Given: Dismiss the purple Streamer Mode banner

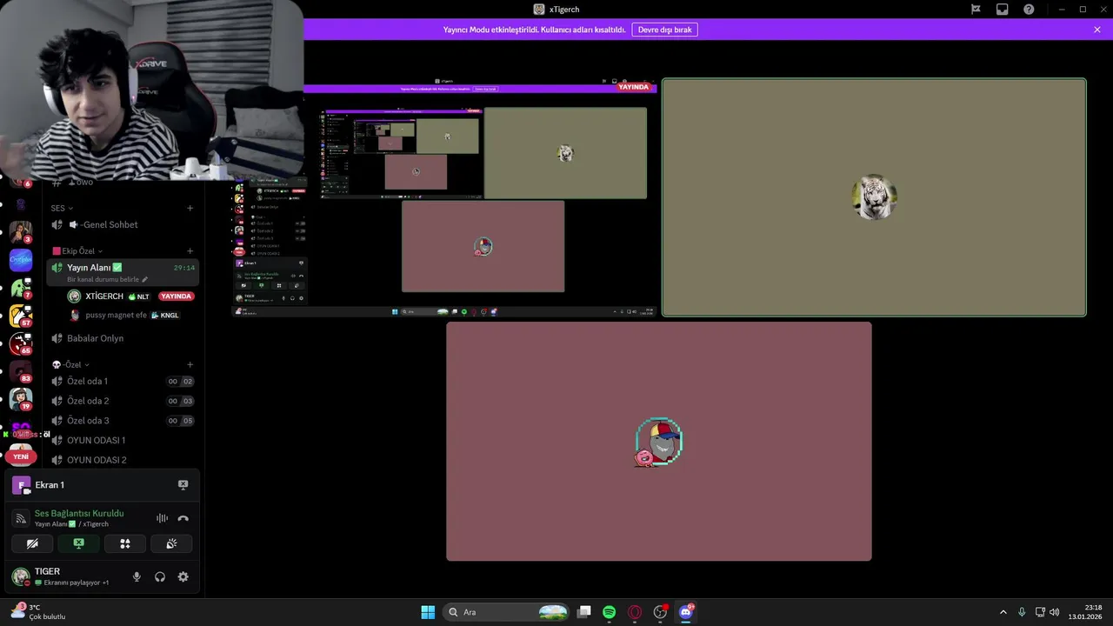Looking at the screenshot, I should pos(1097,30).
